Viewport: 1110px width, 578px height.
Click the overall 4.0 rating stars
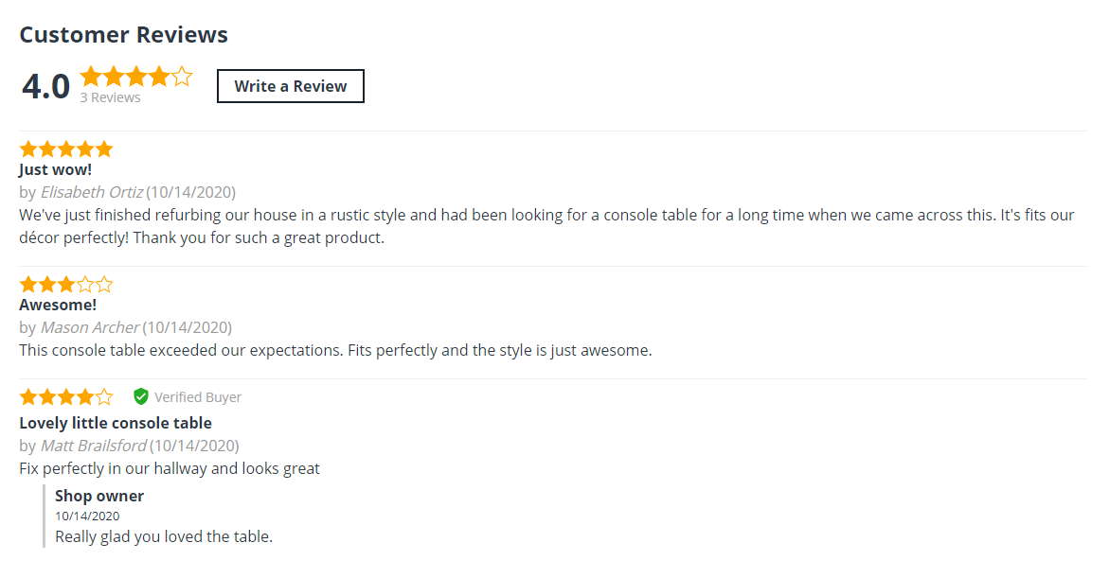[x=136, y=76]
